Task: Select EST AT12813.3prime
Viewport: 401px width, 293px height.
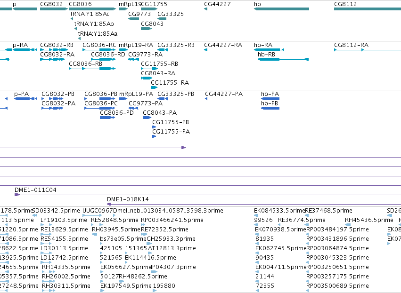Action: pyautogui.click(x=172, y=248)
